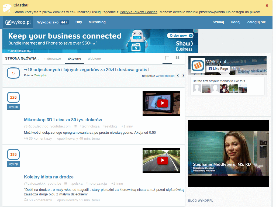Show previous wykop market ad arrow
Viewport: 276px width, 207px height.
pyautogui.click(x=178, y=76)
